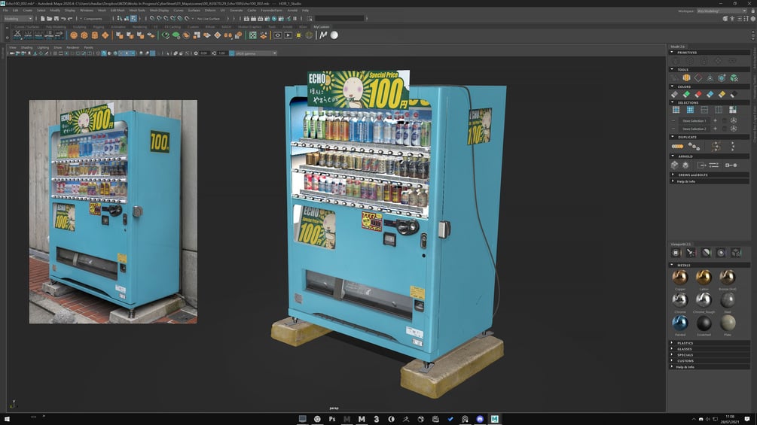Switch to the MyCustom shelf tab
This screenshot has width=757, height=425.
322,26
